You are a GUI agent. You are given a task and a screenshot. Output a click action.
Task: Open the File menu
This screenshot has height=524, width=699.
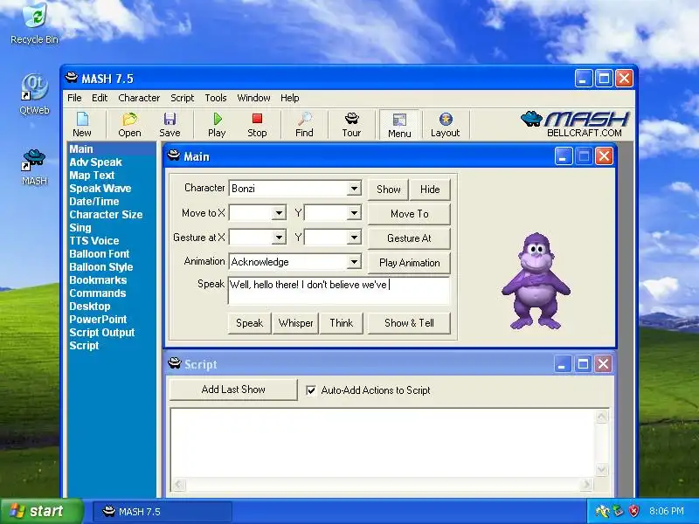point(74,98)
